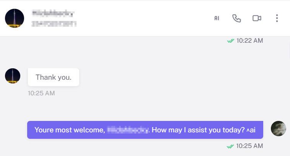Click the blurred name inside the purple message
This screenshot has height=156, width=290.
(x=127, y=130)
